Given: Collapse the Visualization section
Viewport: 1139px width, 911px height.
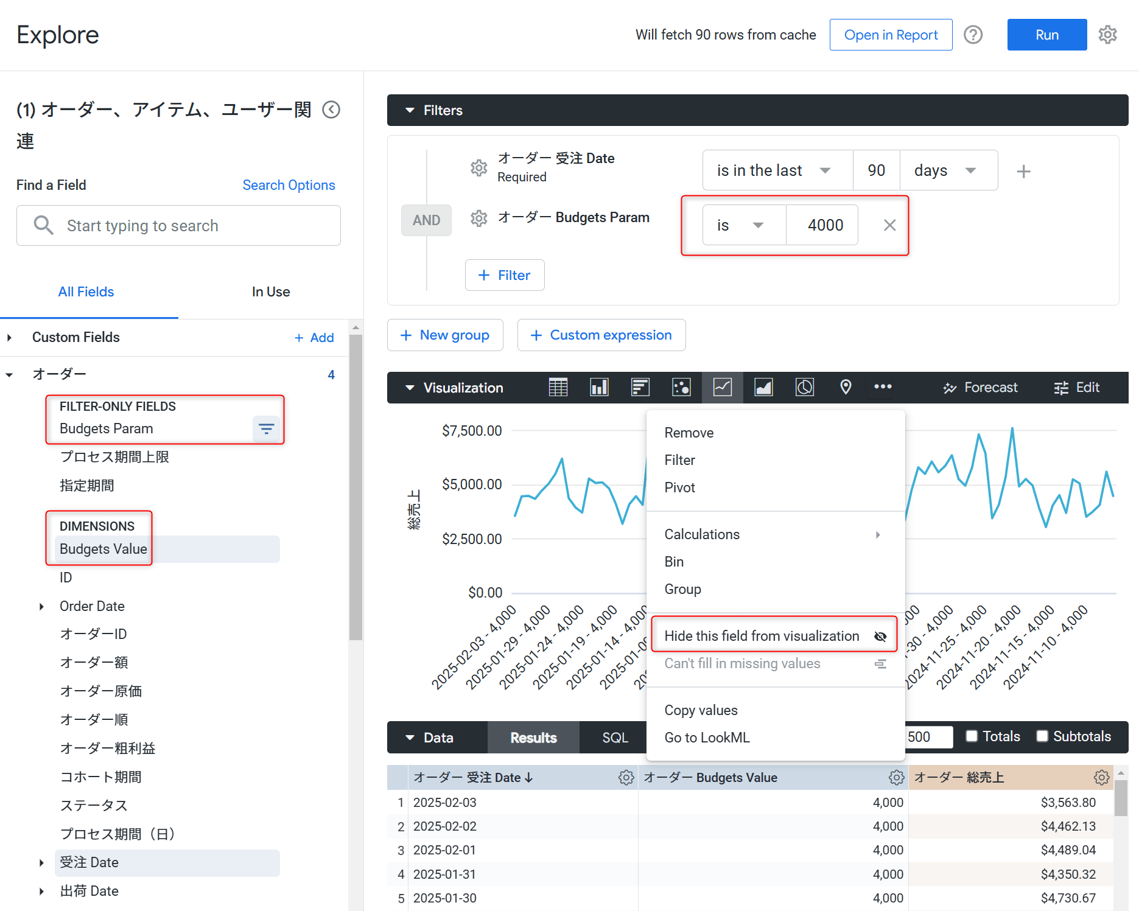Looking at the screenshot, I should (x=410, y=388).
